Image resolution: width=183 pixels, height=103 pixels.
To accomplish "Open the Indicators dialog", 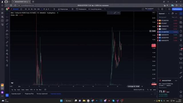I will click(x=63, y=9).
